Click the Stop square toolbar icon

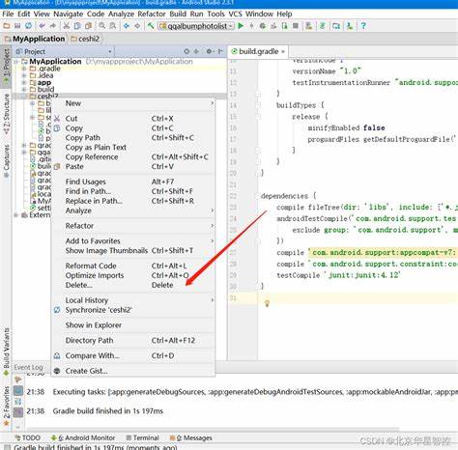tap(296, 26)
